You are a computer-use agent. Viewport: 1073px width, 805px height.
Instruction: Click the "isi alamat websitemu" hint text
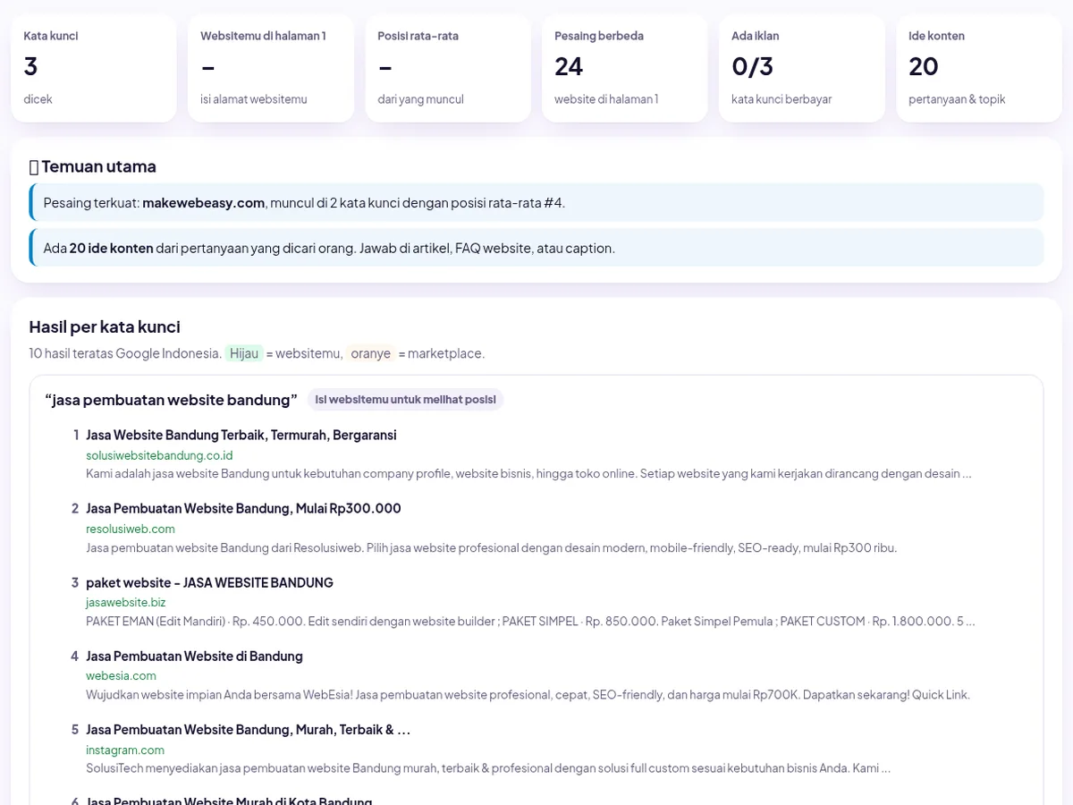tap(254, 99)
